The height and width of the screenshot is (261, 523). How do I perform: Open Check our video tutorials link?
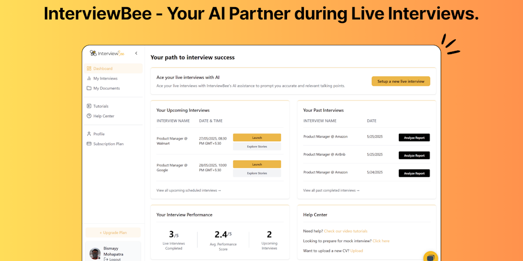[345, 231]
